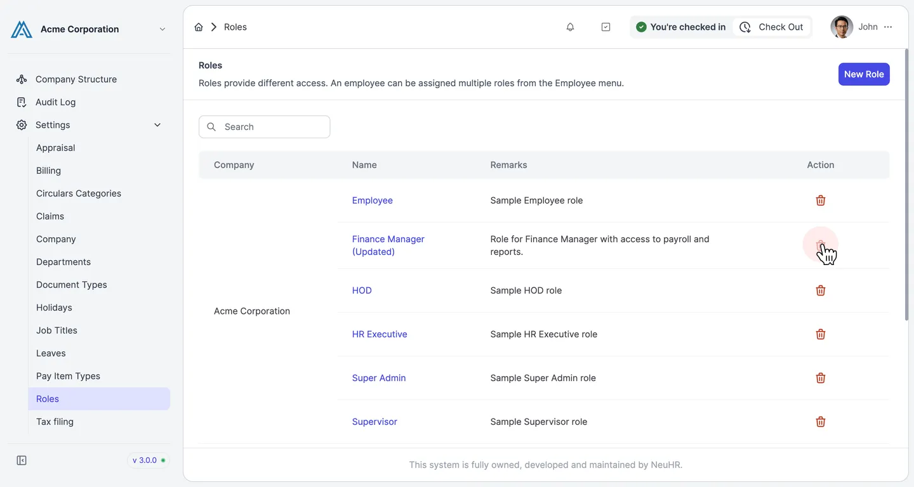914x487 pixels.
Task: Open the HR Executive role
Action: tap(380, 334)
